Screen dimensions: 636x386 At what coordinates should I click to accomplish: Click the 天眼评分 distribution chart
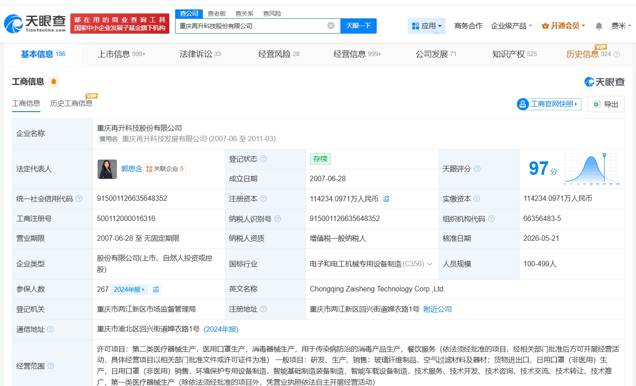coord(592,169)
